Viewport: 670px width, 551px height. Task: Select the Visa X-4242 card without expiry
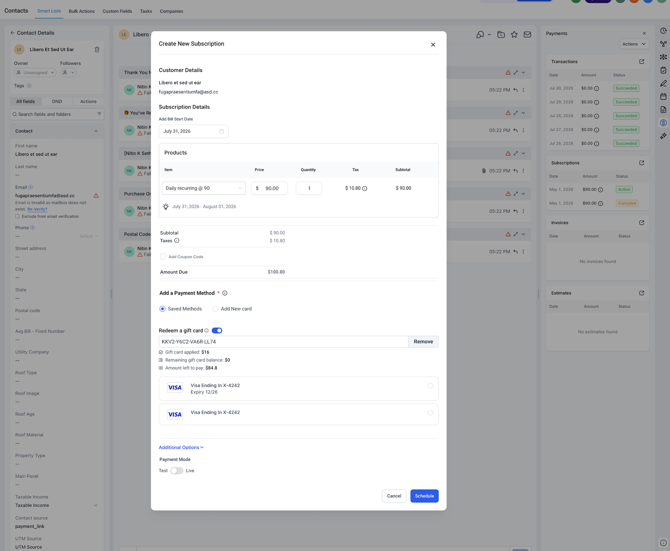pyautogui.click(x=430, y=413)
